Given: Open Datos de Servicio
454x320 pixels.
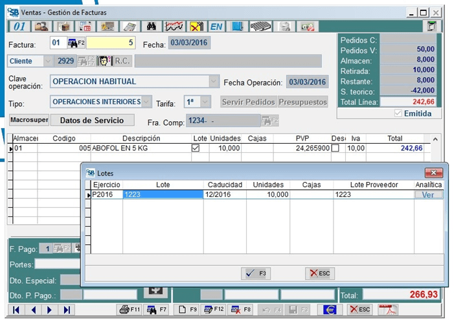Looking at the screenshot, I should click(x=92, y=120).
